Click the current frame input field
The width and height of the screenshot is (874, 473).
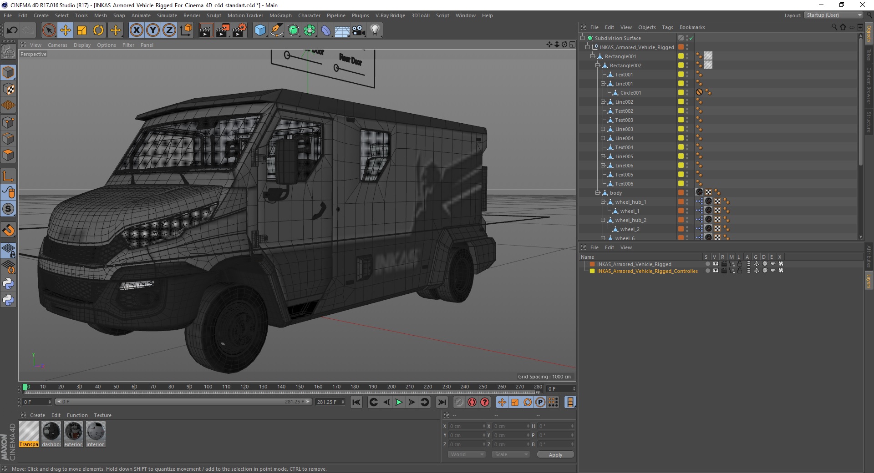(562, 389)
